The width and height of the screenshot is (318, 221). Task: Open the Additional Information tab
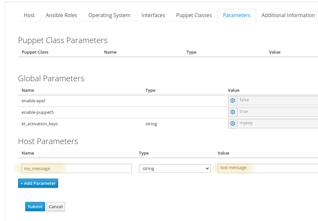tap(288, 15)
